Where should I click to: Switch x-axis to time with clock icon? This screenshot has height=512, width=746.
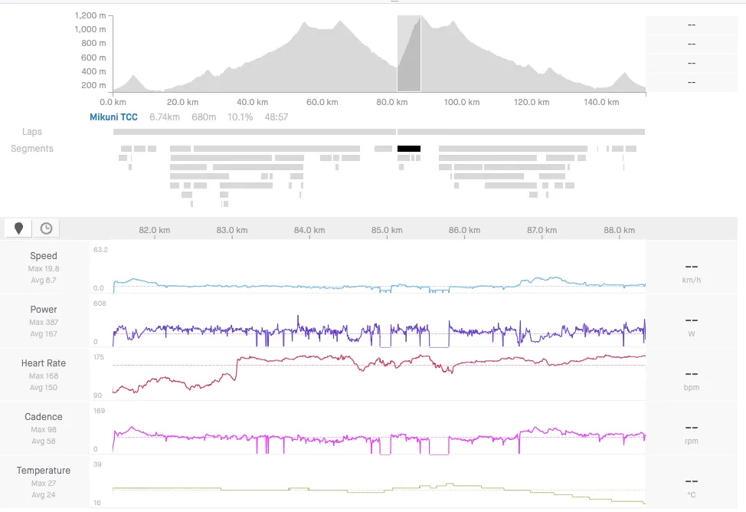click(x=47, y=228)
